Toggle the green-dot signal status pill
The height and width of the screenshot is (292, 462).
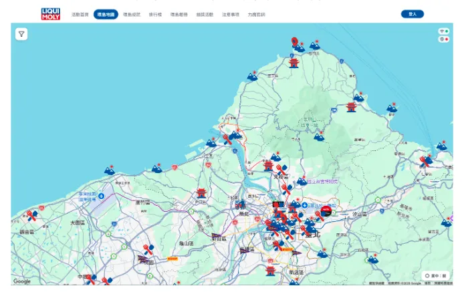coord(444,31)
